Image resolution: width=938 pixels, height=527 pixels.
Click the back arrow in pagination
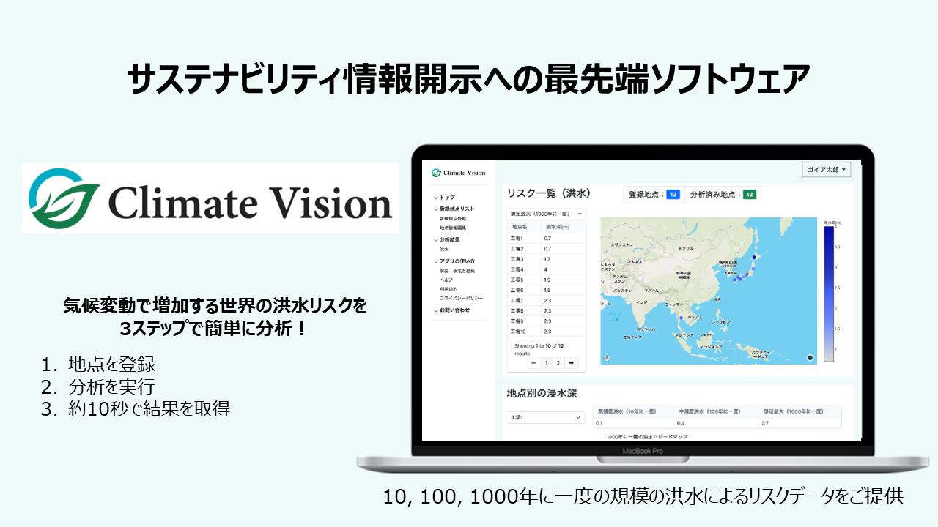tap(533, 363)
